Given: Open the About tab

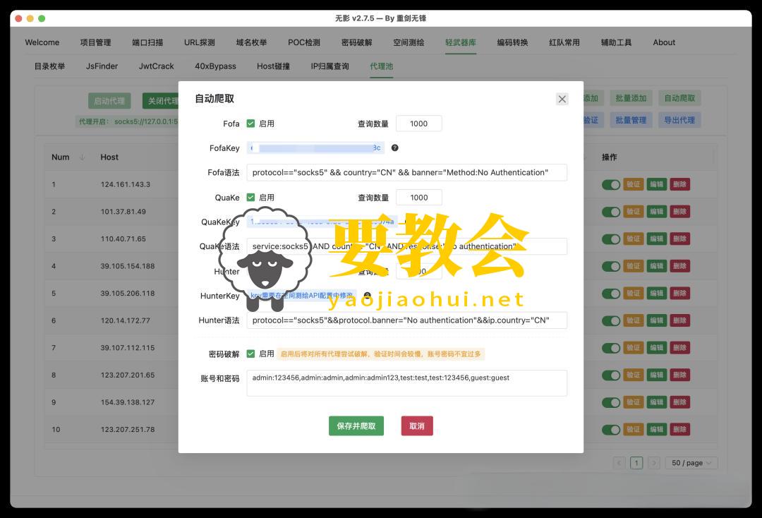Looking at the screenshot, I should point(665,42).
